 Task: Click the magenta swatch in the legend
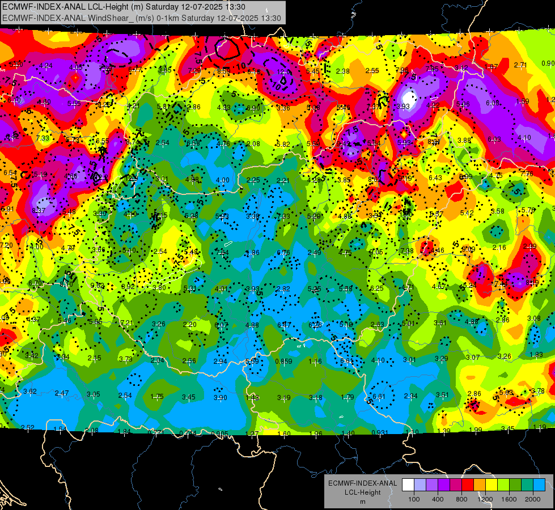click(x=456, y=485)
